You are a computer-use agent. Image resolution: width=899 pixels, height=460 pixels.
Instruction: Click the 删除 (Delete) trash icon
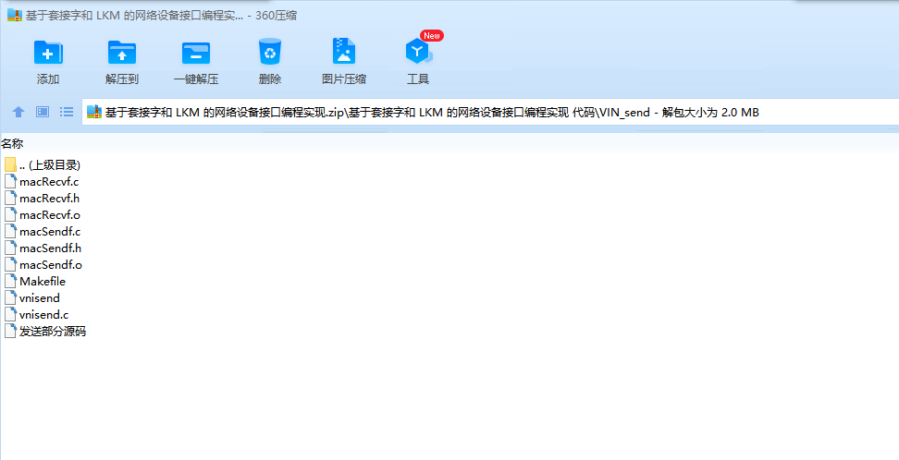point(269,52)
